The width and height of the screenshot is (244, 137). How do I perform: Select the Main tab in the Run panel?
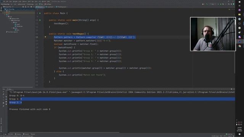(10, 89)
